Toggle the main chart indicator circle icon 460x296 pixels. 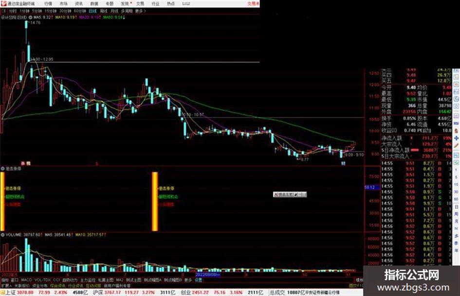(x=31, y=17)
